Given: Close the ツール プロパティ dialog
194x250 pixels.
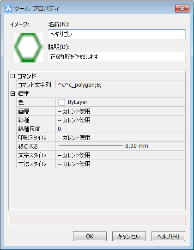Looking at the screenshot, I should pos(182,8).
